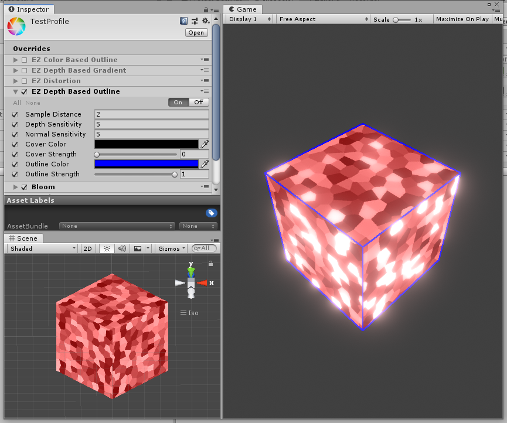The image size is (507, 423).
Task: Toggle Maximize On Play
Action: tap(462, 19)
